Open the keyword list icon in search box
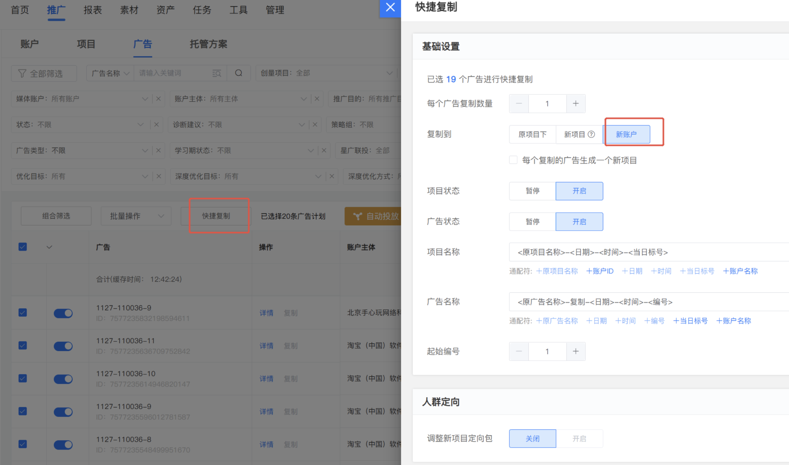The image size is (789, 465). [x=217, y=73]
